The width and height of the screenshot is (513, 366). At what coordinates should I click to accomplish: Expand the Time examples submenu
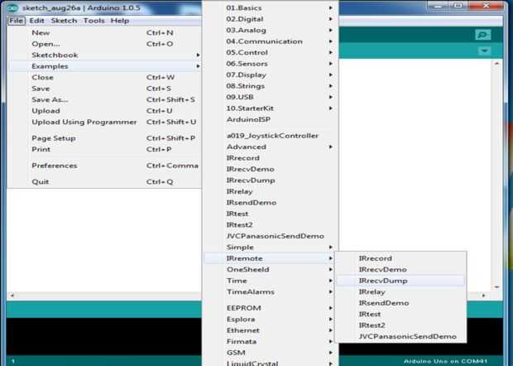click(x=271, y=281)
